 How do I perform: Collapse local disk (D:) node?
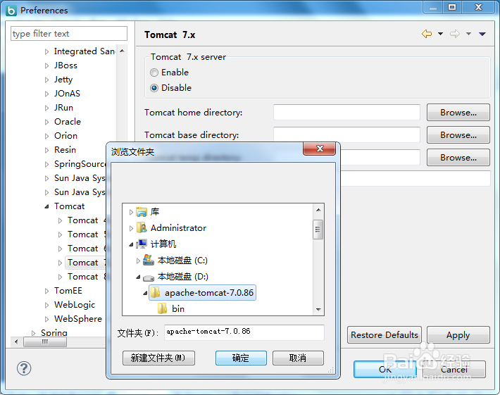click(x=138, y=277)
